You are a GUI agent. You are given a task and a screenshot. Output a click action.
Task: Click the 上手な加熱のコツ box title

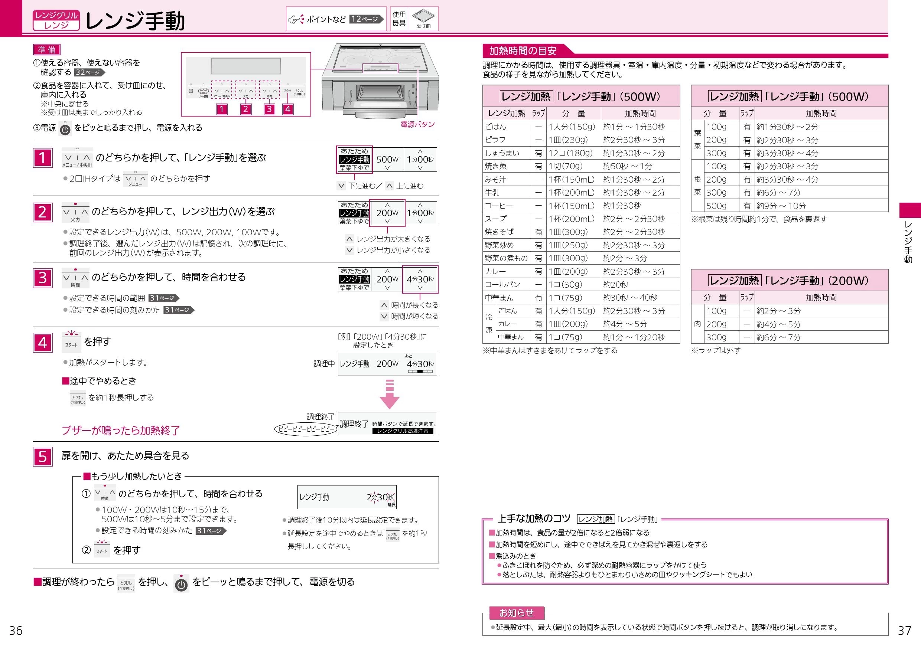pyautogui.click(x=534, y=519)
